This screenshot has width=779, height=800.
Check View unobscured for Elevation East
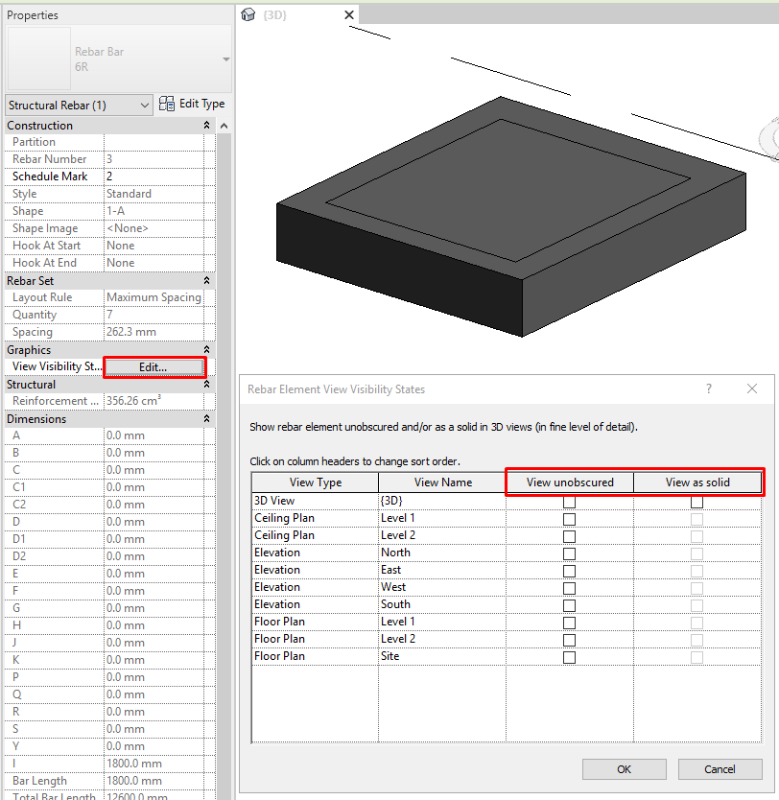click(569, 572)
